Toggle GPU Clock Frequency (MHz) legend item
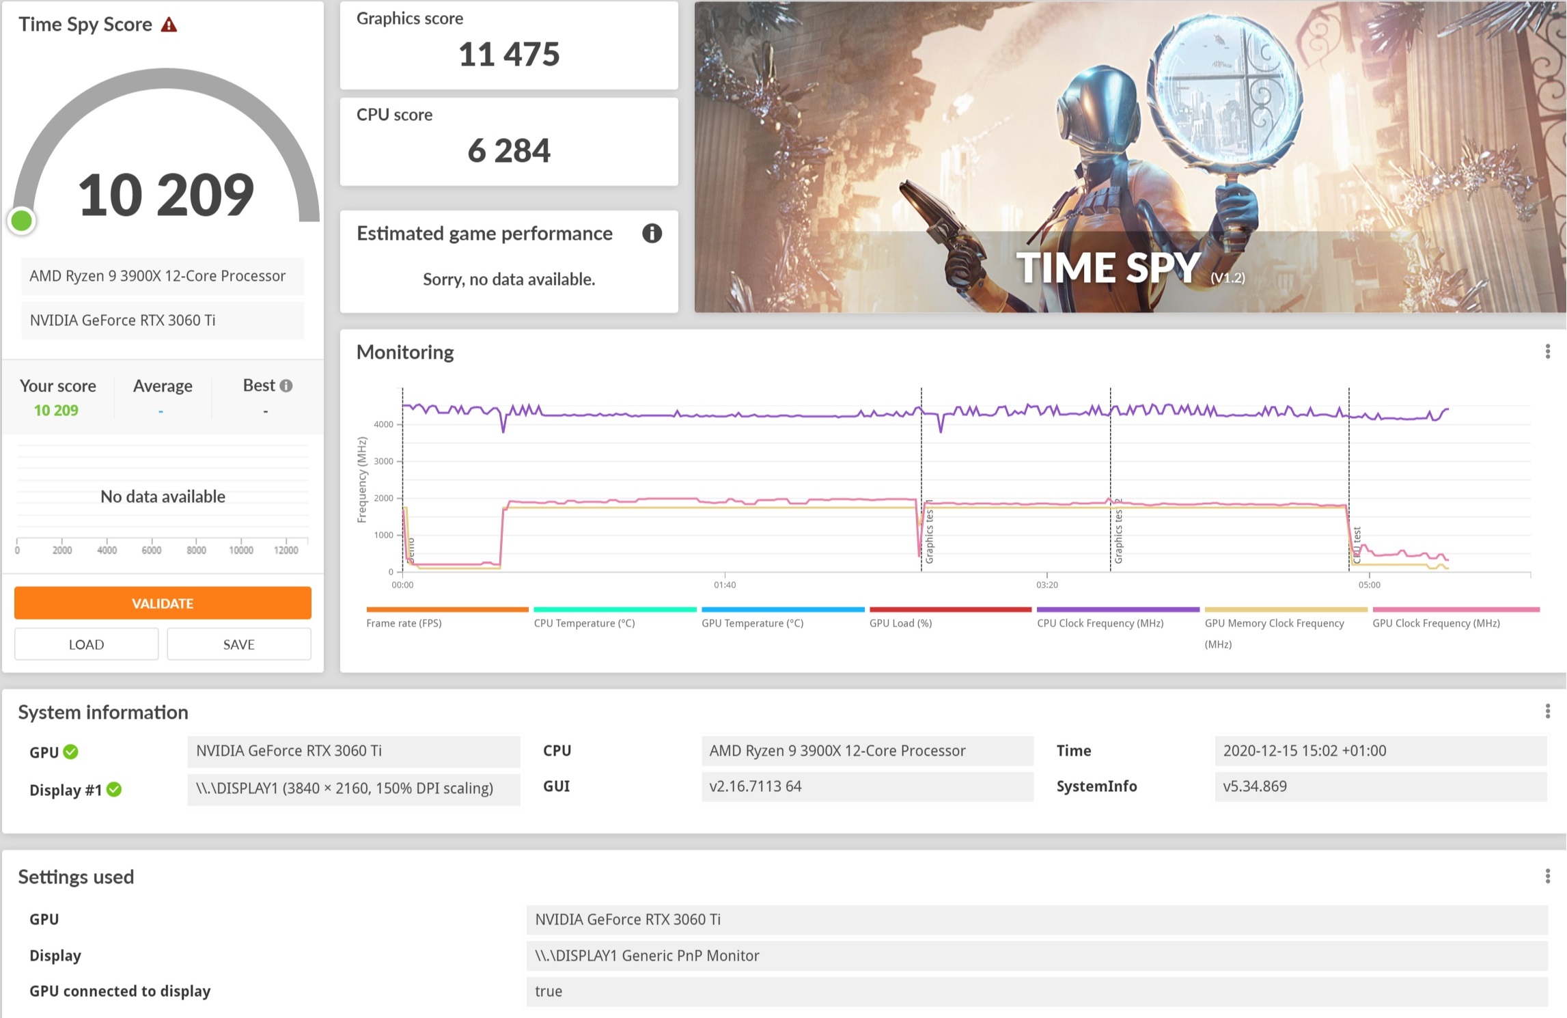Screen dimensions: 1567x1018 pyautogui.click(x=1456, y=617)
